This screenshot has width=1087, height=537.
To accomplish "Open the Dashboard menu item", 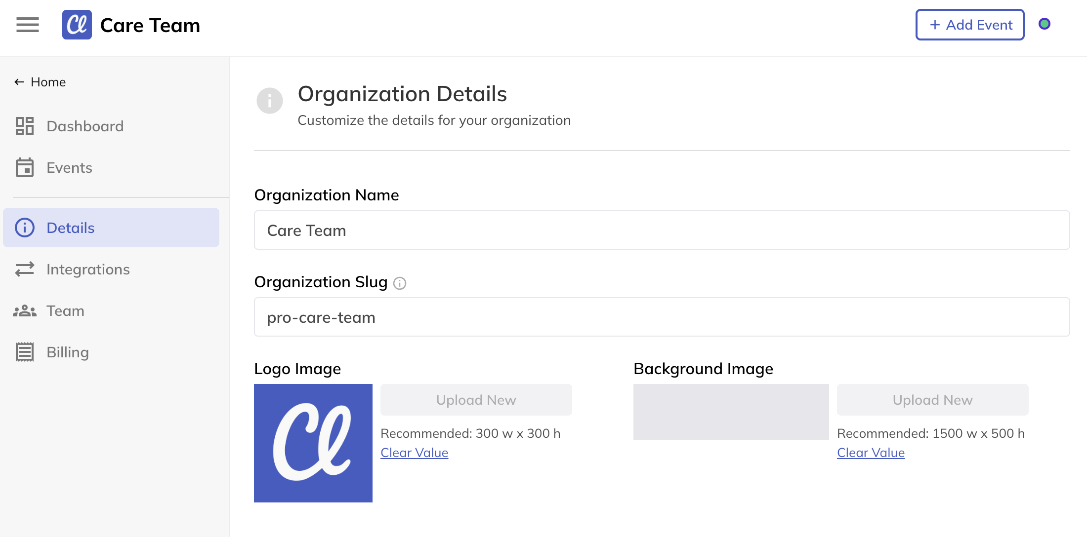I will click(x=111, y=126).
